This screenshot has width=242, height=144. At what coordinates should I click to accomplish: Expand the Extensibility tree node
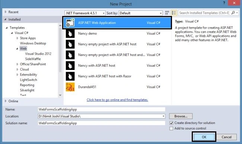tap(17, 75)
